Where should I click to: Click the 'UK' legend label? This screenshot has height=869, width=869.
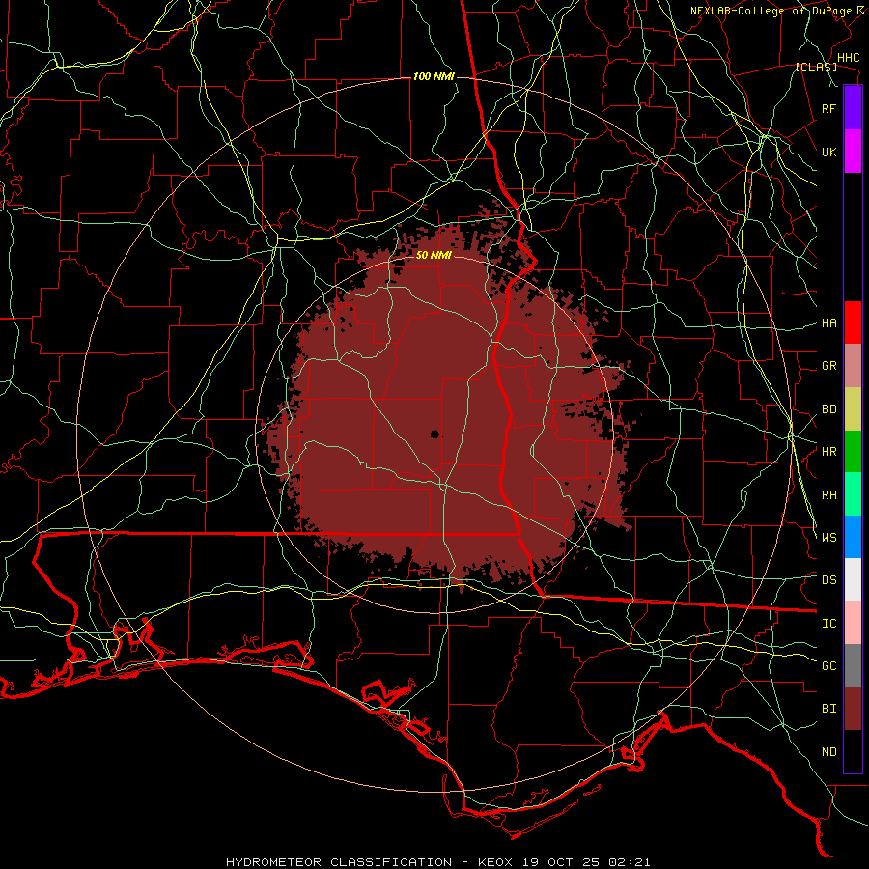tap(829, 152)
